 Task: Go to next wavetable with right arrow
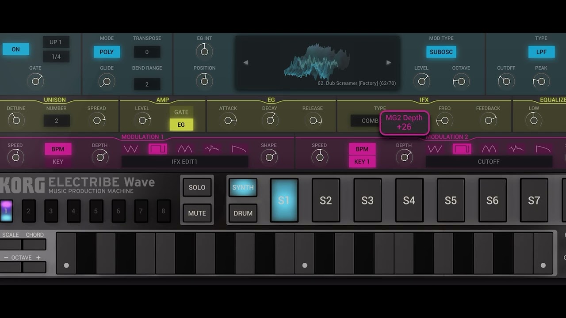pyautogui.click(x=388, y=62)
